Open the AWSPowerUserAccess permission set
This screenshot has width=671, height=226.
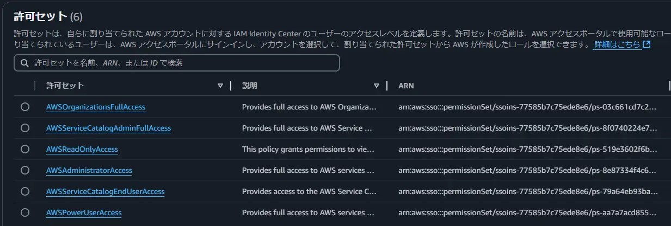point(84,212)
